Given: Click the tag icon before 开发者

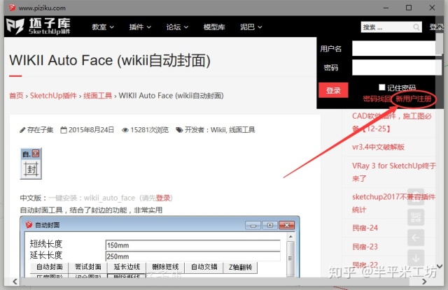Looking at the screenshot, I should coord(179,130).
